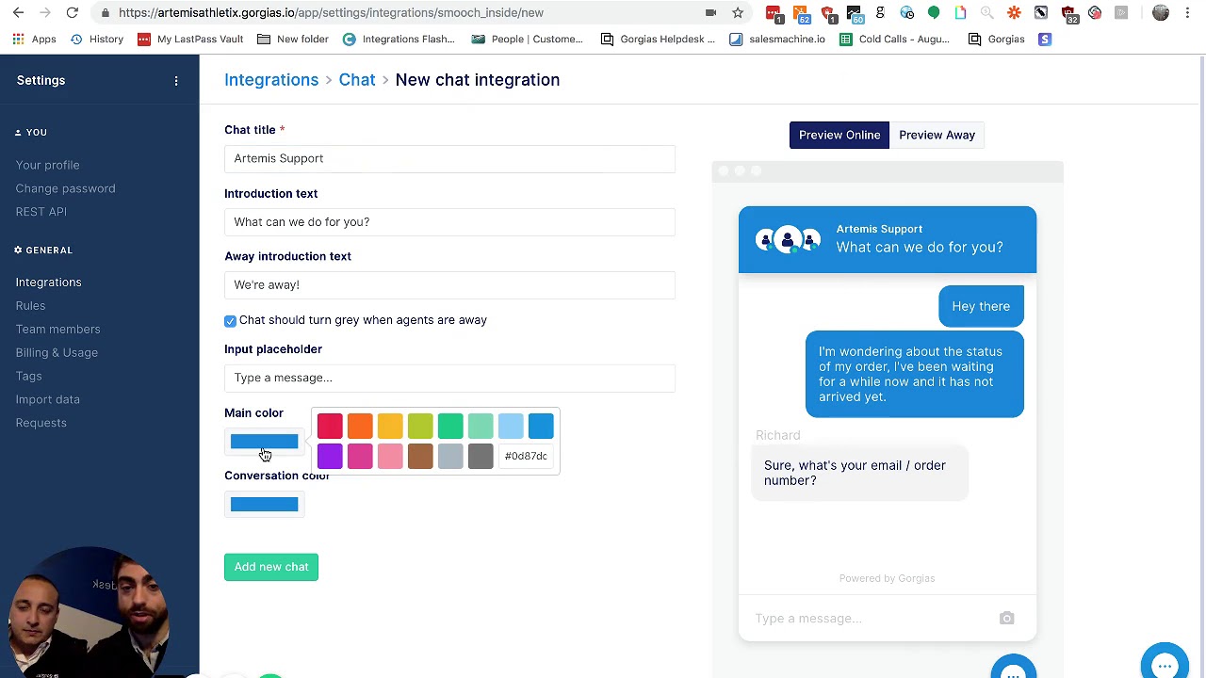
Task: Click the 'Hey there' message bubble
Action: [x=981, y=306]
